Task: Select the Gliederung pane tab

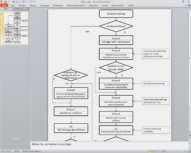Action: click(18, 9)
